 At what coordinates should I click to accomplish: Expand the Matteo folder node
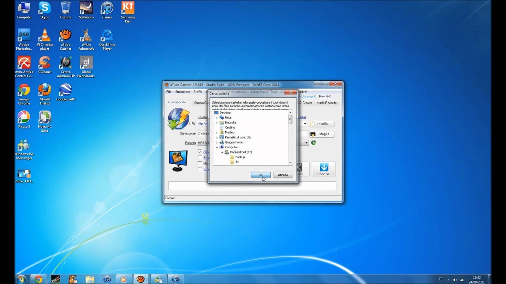coord(217,133)
